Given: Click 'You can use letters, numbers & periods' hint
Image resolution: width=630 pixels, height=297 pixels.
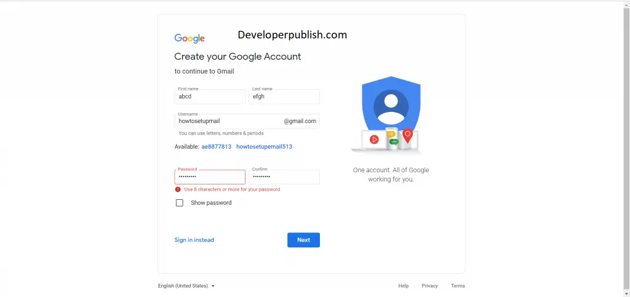Looking at the screenshot, I should pyautogui.click(x=221, y=133).
